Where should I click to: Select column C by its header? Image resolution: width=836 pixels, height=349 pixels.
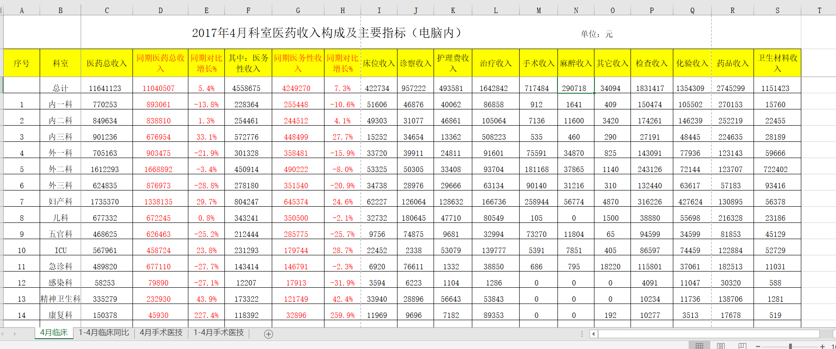tap(107, 10)
